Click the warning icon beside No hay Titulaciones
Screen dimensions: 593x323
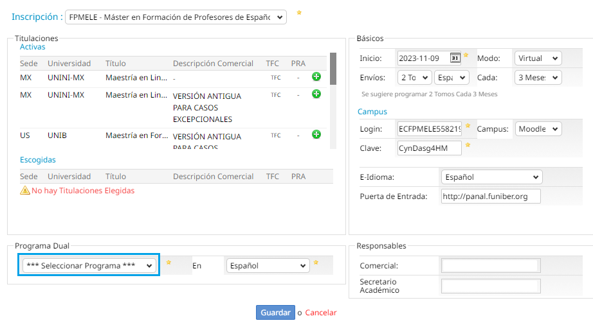click(x=25, y=191)
